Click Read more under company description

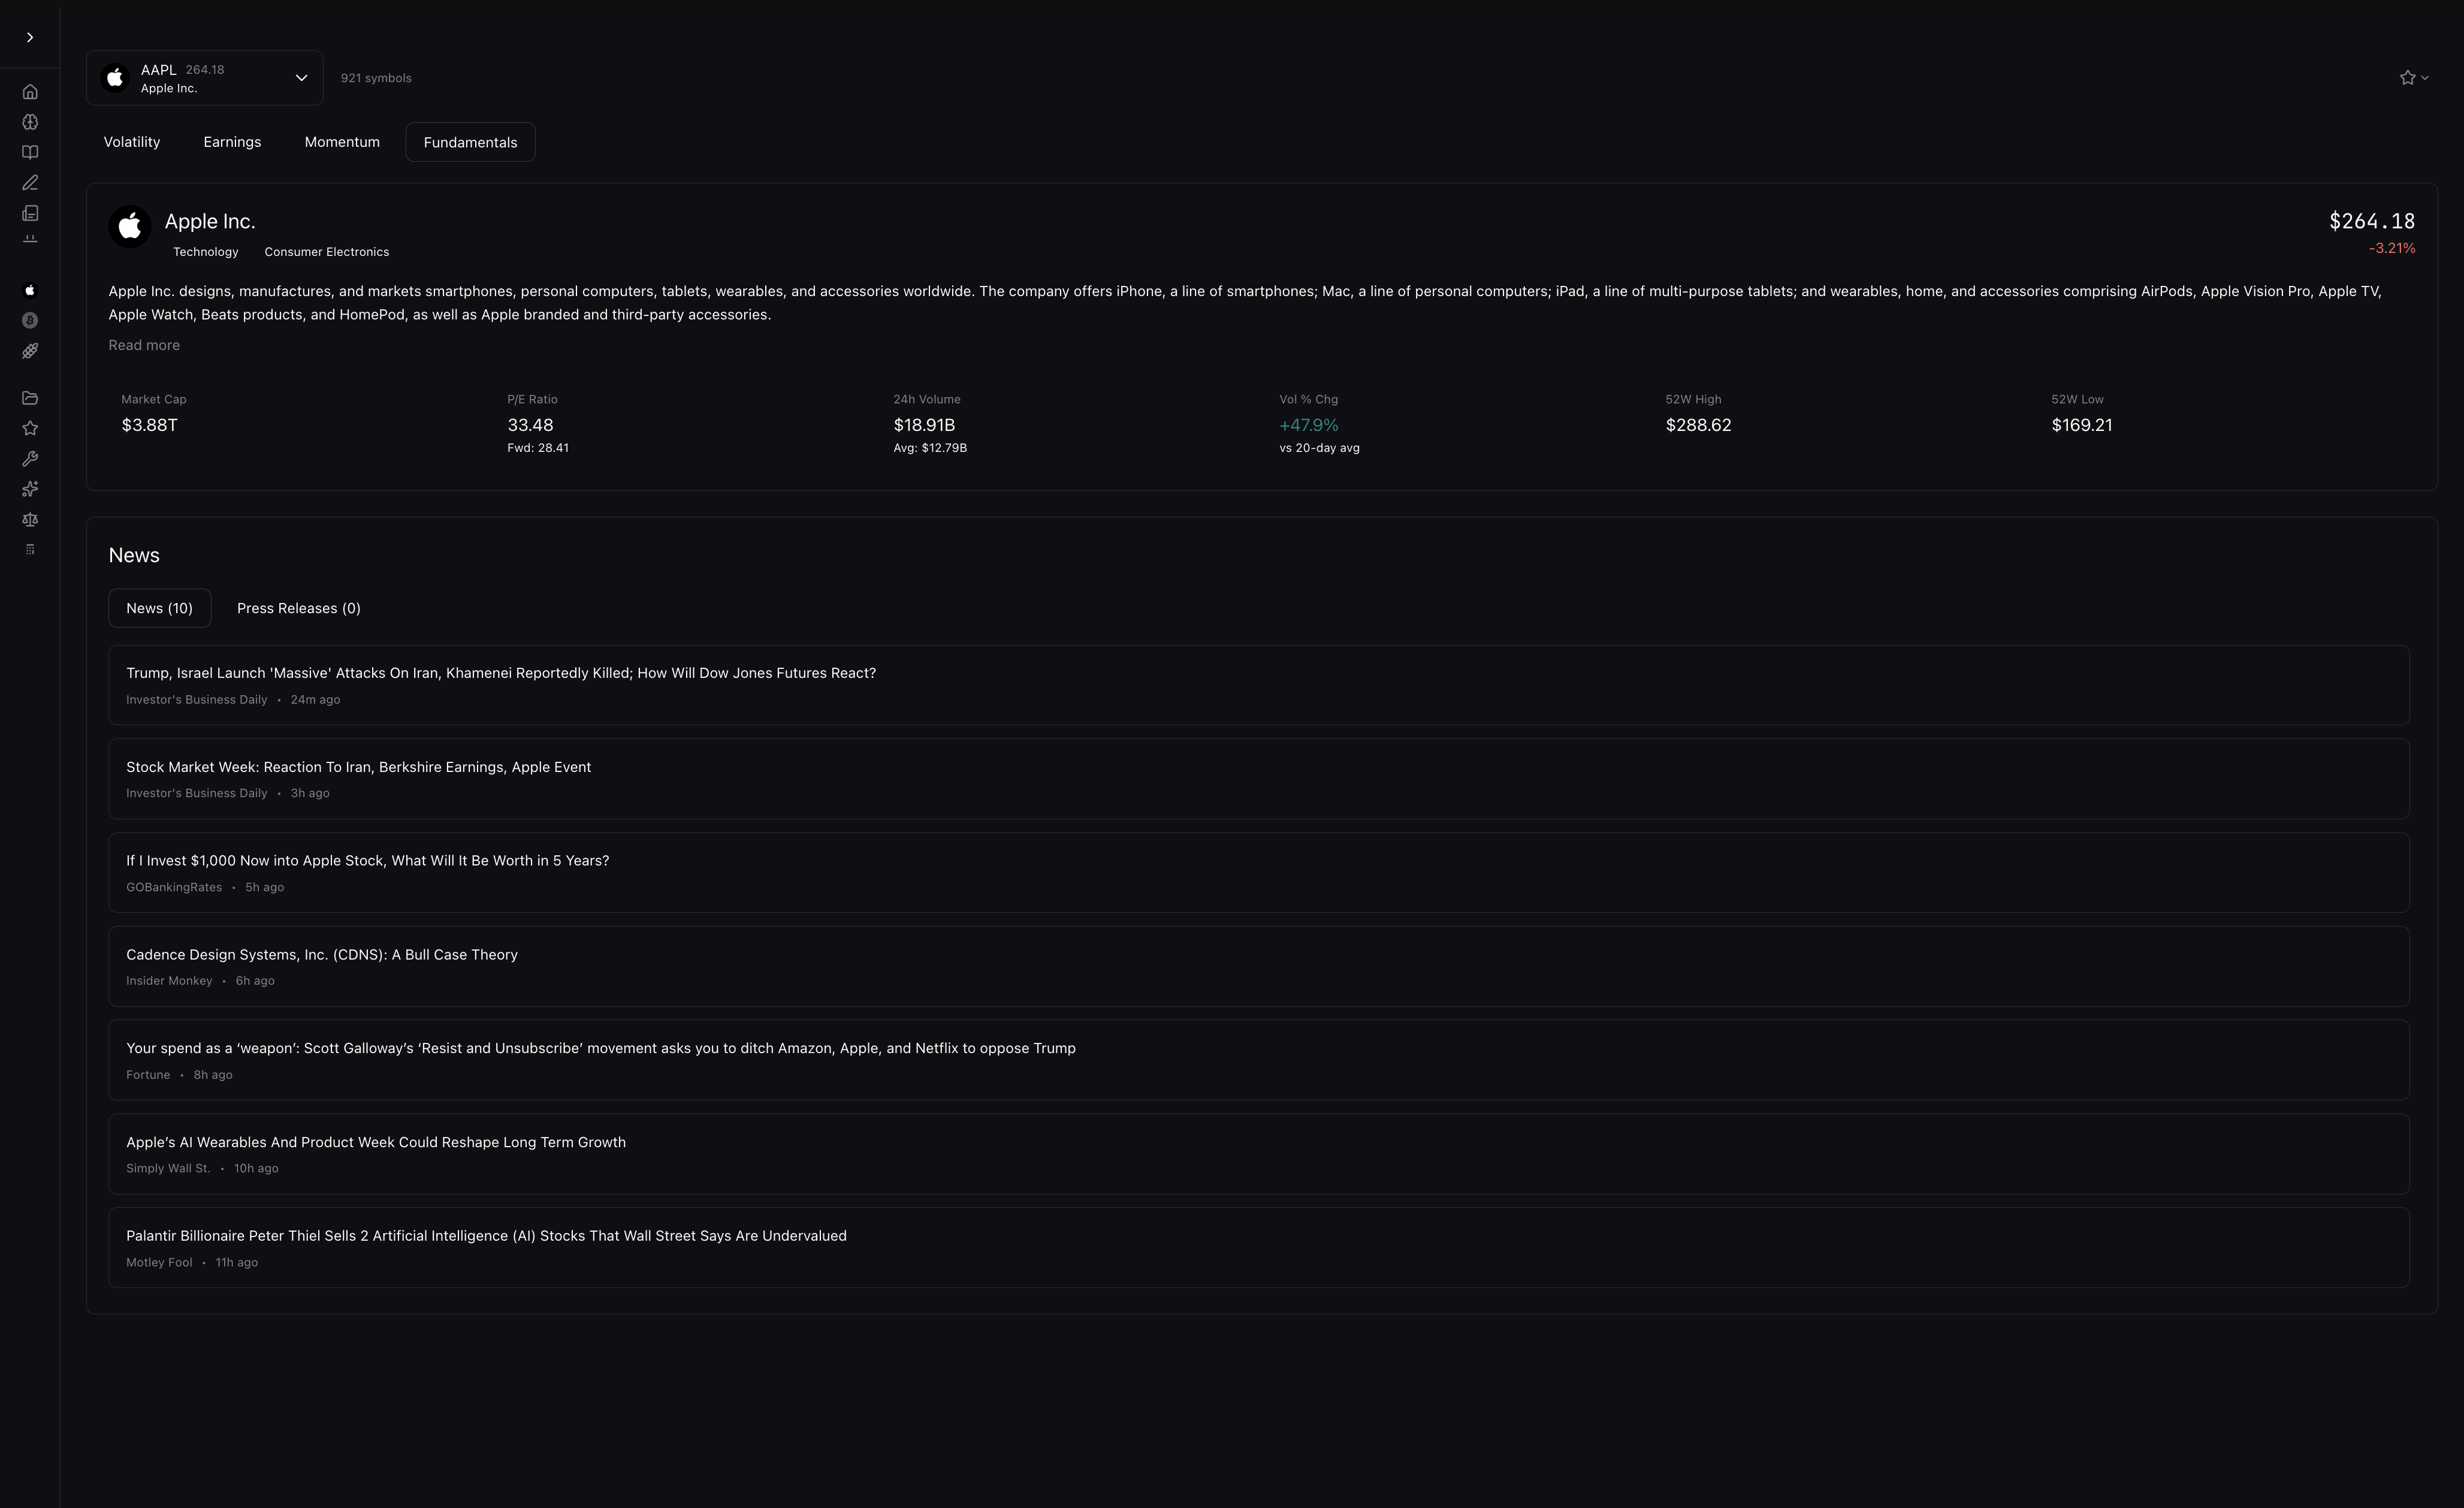click(144, 345)
